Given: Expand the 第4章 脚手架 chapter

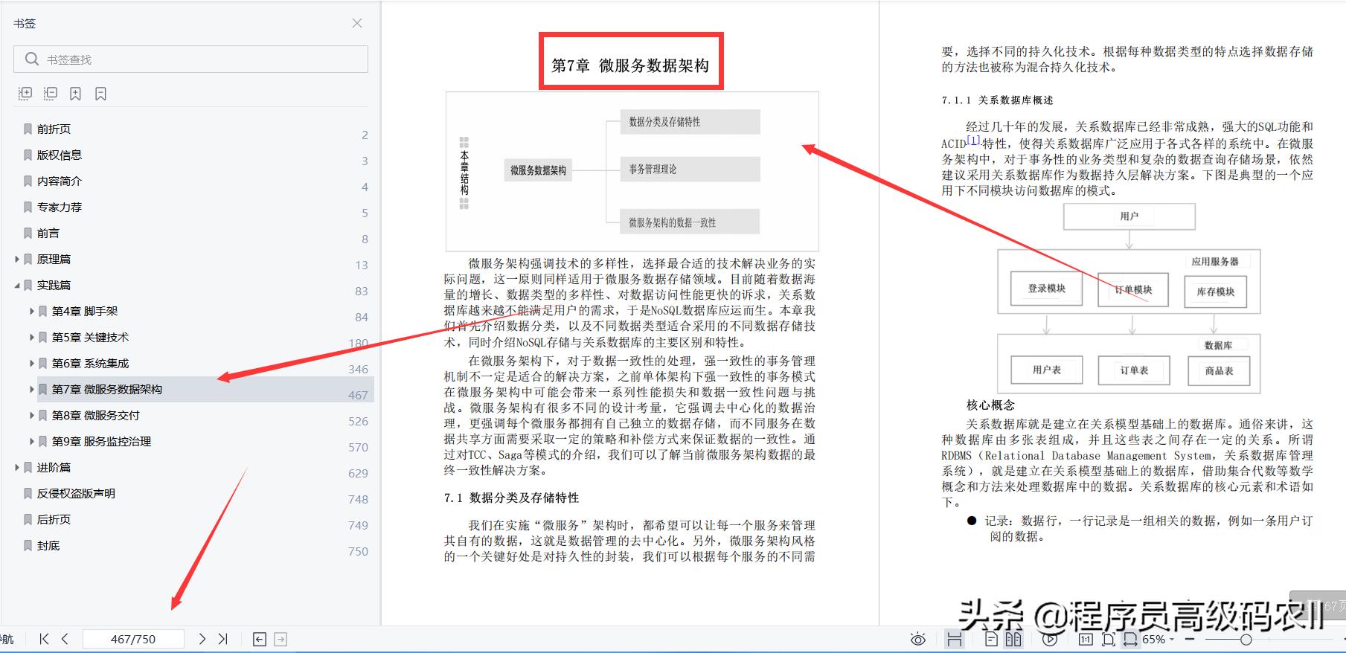Looking at the screenshot, I should [x=32, y=311].
